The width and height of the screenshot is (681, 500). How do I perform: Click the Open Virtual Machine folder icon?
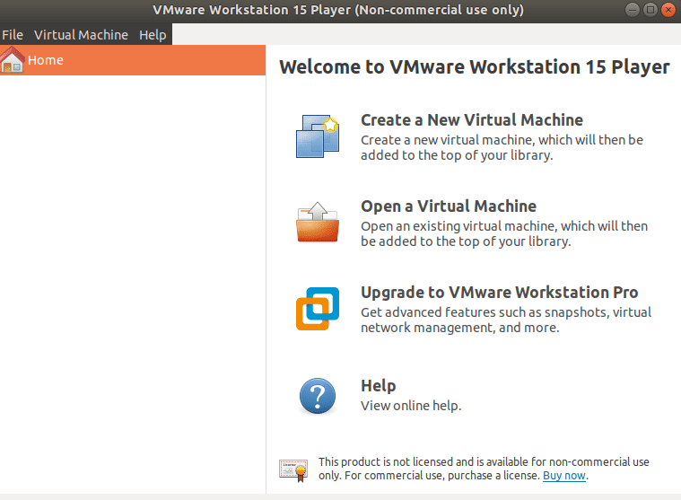[x=318, y=222]
